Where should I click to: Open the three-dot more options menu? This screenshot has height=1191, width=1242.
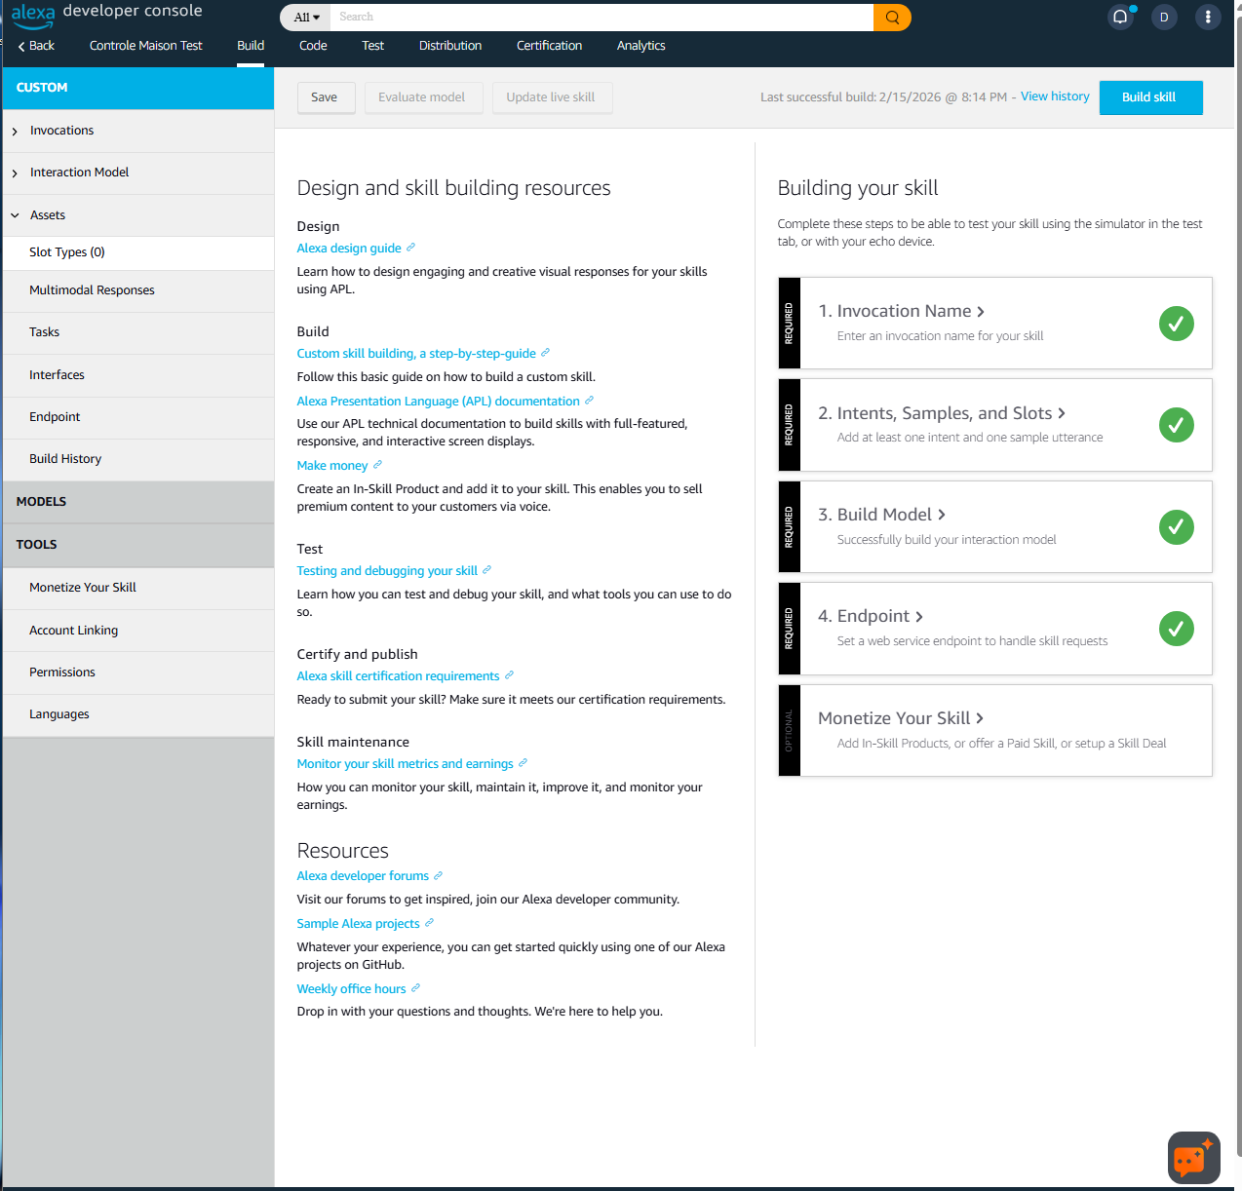coord(1208,18)
